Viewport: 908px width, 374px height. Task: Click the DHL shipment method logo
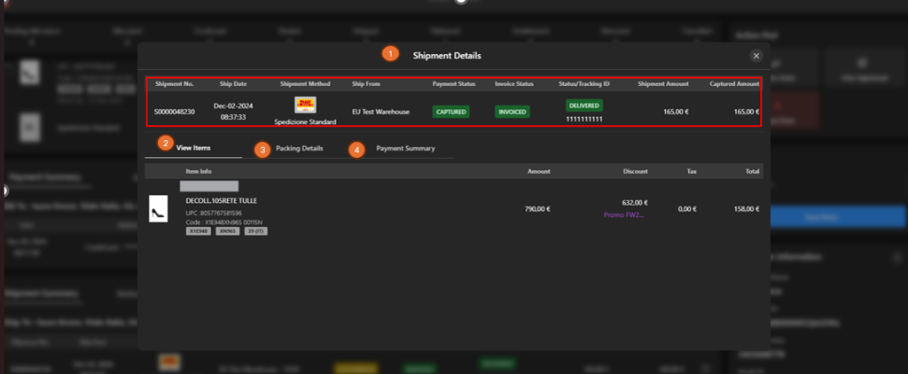(x=305, y=105)
